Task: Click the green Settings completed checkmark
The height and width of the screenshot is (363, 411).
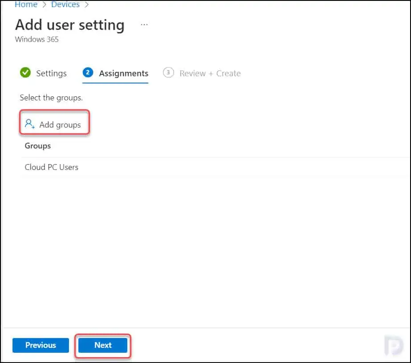Action: tap(25, 72)
